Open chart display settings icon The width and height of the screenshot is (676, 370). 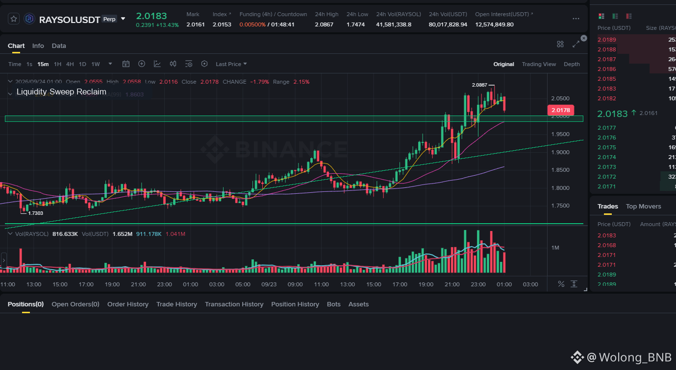(x=189, y=64)
